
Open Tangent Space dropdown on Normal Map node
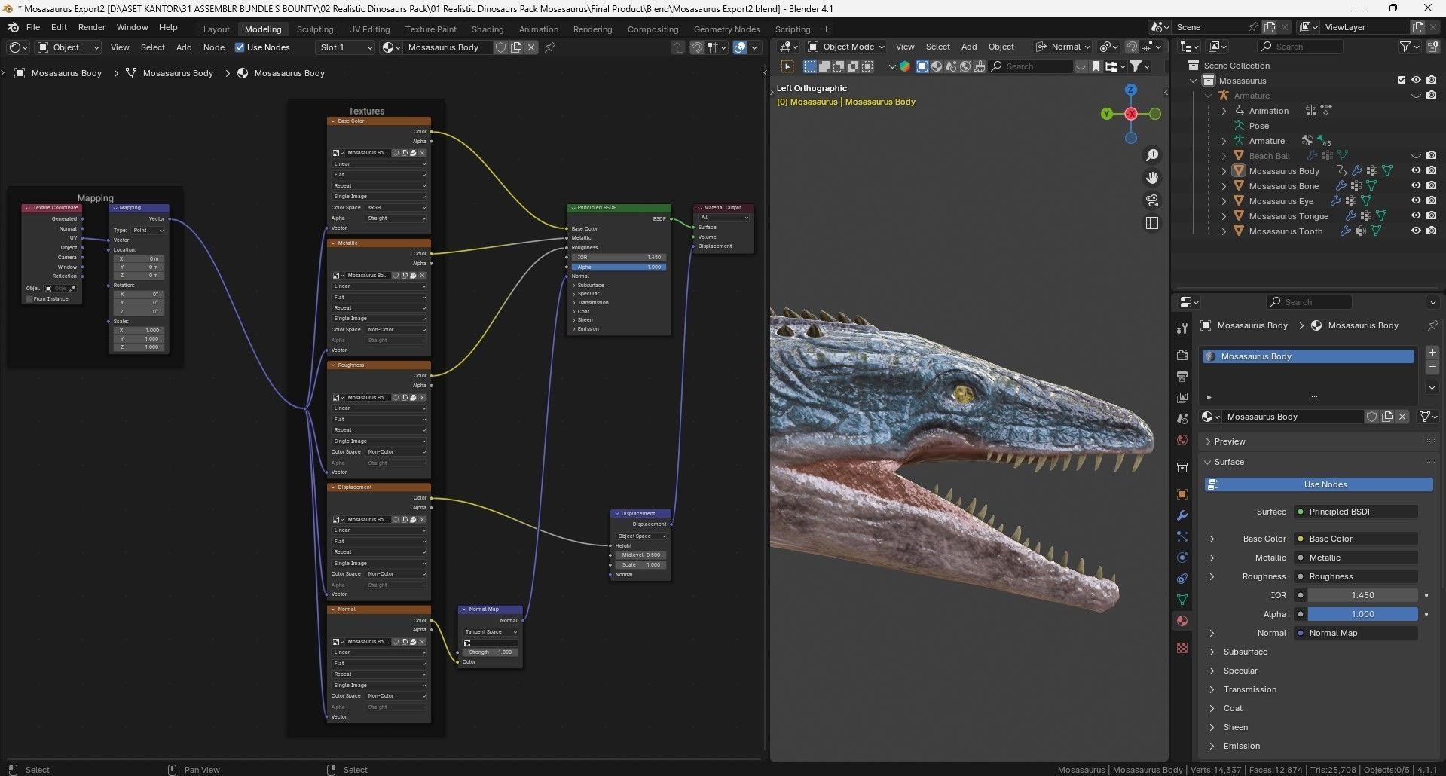(490, 632)
